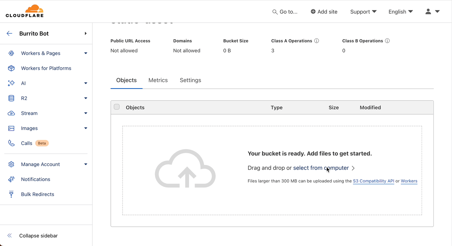Click the back arrow beside Burrito Bot
This screenshot has width=452, height=246.
[x=10, y=34]
